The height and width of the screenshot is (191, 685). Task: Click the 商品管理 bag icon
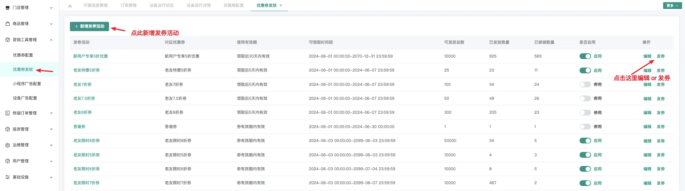click(8, 24)
